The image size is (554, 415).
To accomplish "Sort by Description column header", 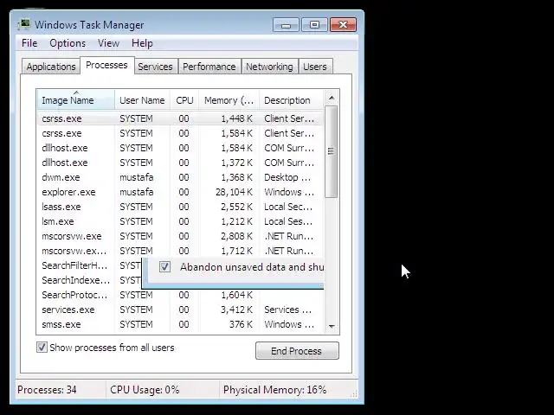I will pyautogui.click(x=291, y=100).
